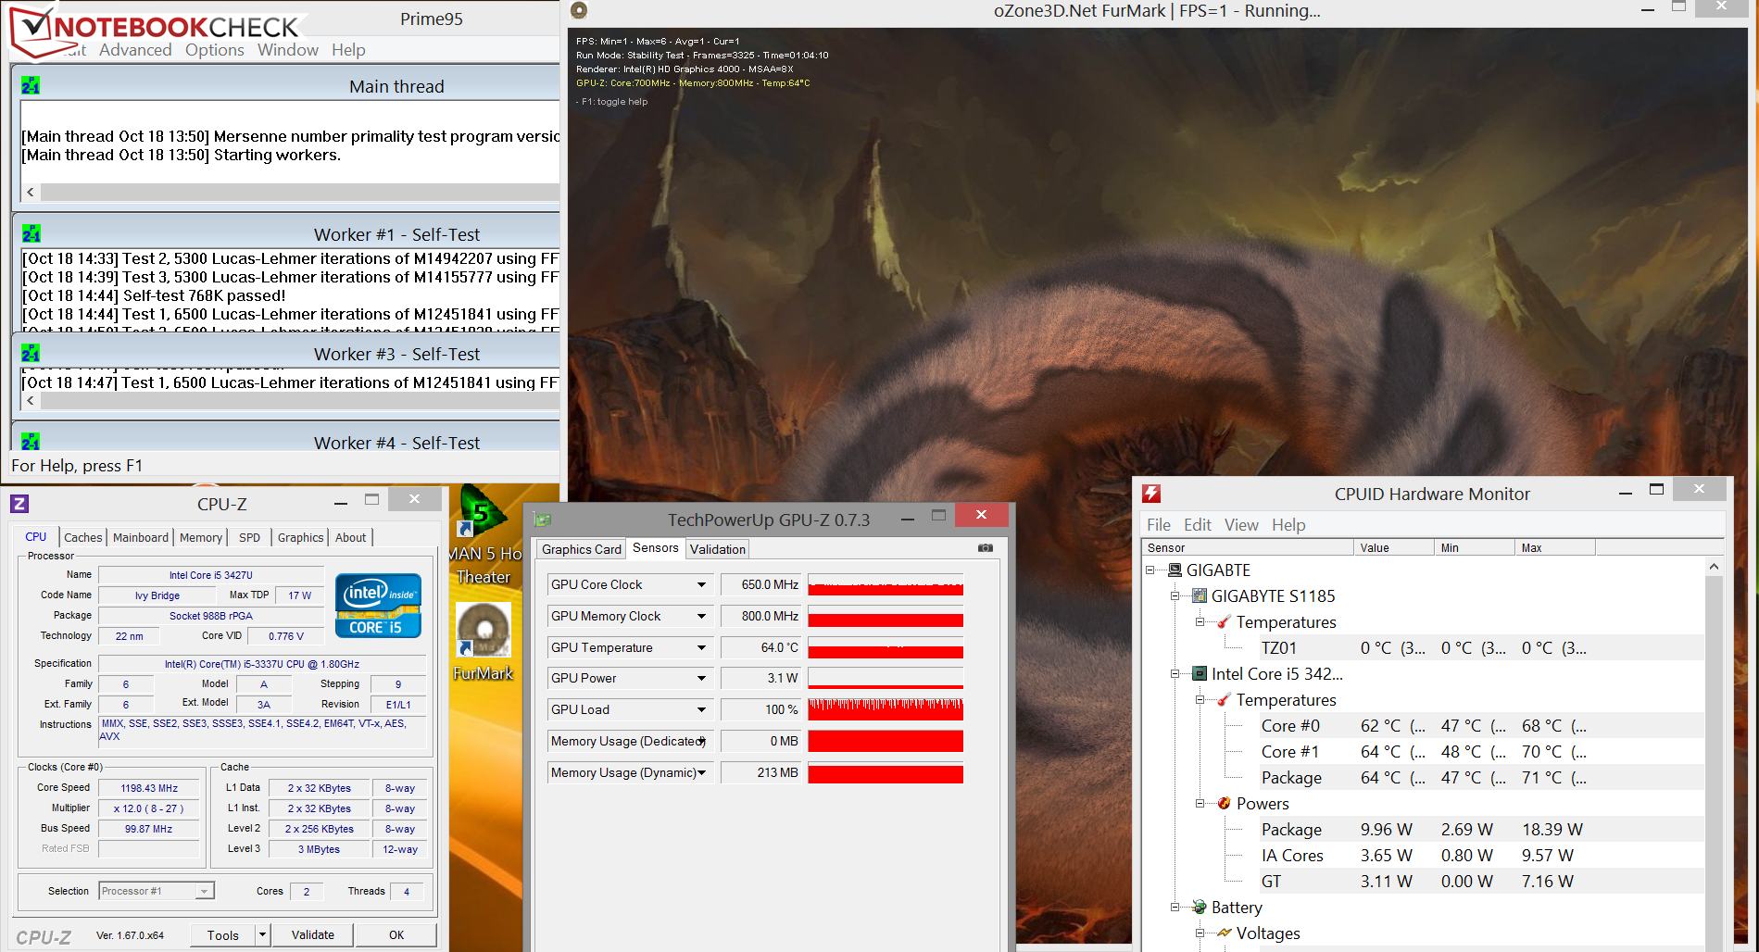Open HWMonitor View menu
Image resolution: width=1759 pixels, height=952 pixels.
[x=1241, y=525]
